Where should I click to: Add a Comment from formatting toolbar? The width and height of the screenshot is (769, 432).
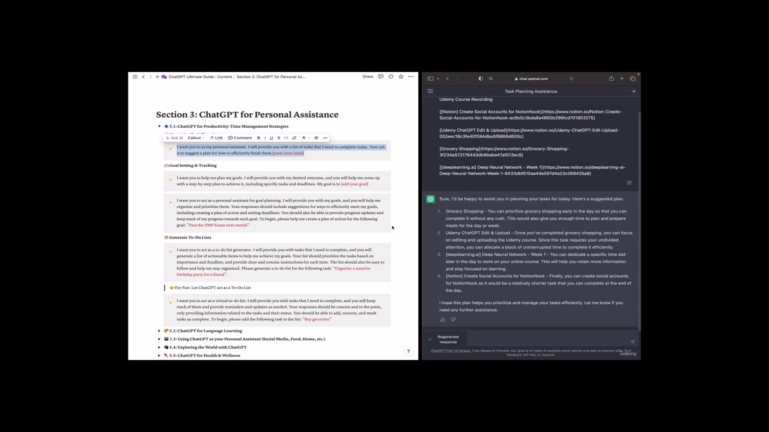[x=240, y=138]
